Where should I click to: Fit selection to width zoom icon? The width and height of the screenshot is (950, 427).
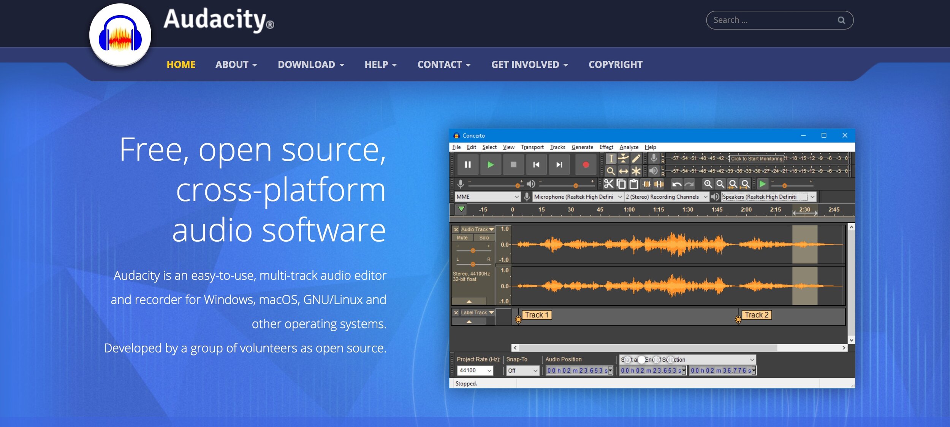(733, 184)
